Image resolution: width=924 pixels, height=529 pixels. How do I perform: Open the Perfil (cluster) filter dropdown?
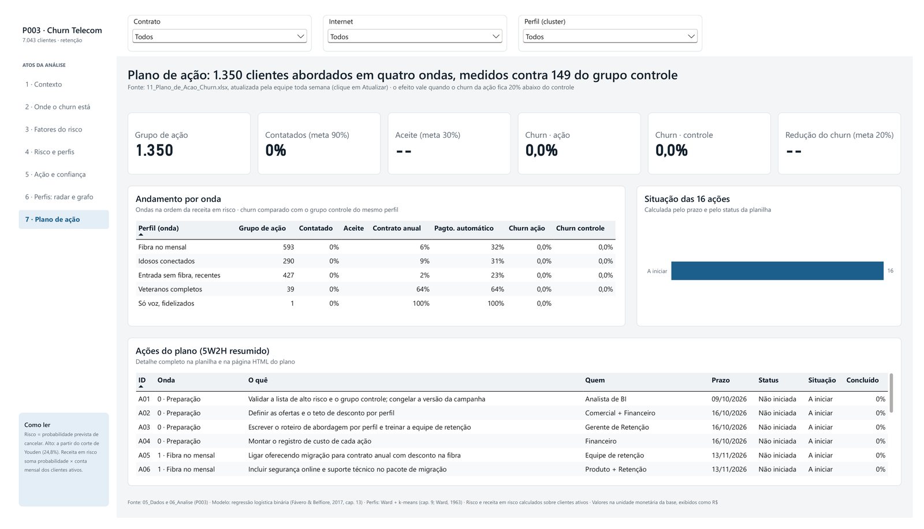(x=610, y=36)
